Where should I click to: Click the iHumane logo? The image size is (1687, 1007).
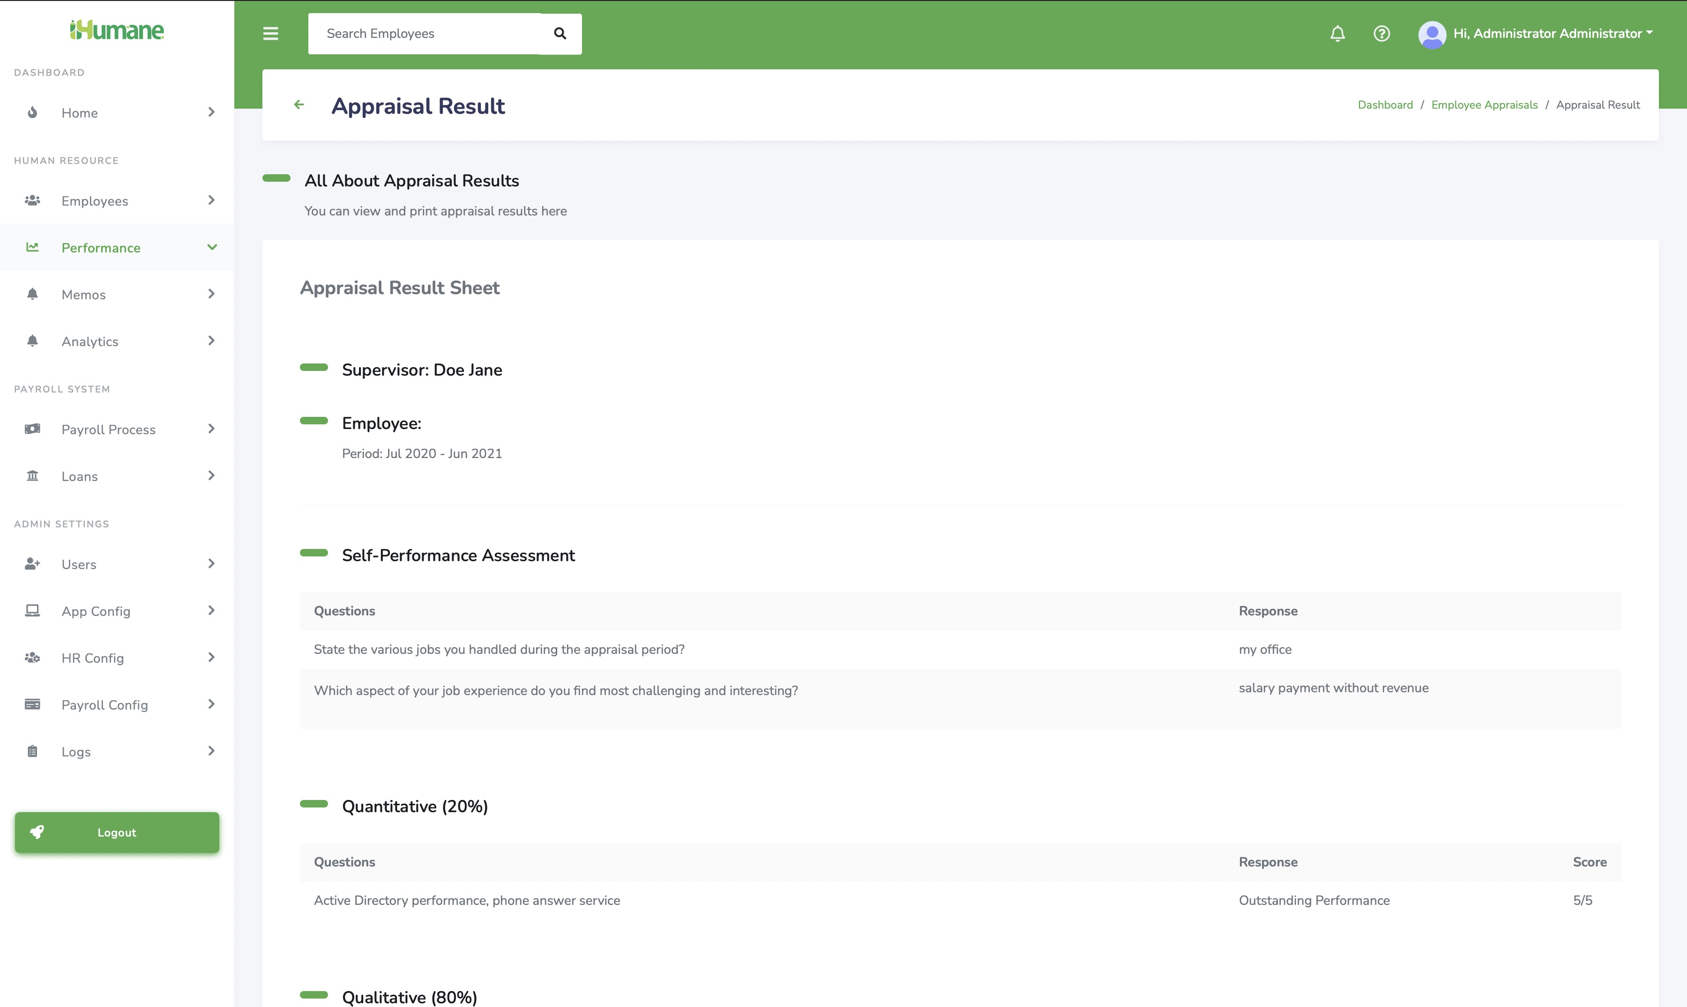tap(117, 30)
